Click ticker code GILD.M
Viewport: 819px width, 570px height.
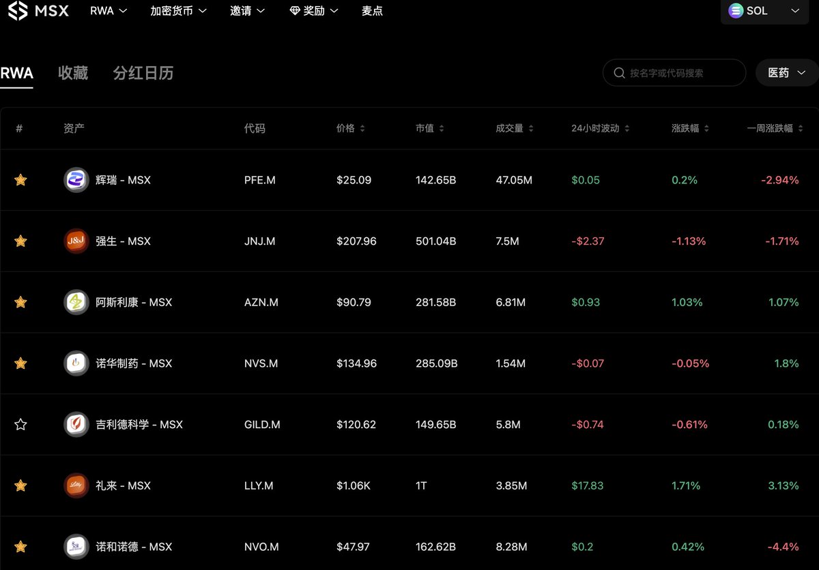tap(262, 424)
